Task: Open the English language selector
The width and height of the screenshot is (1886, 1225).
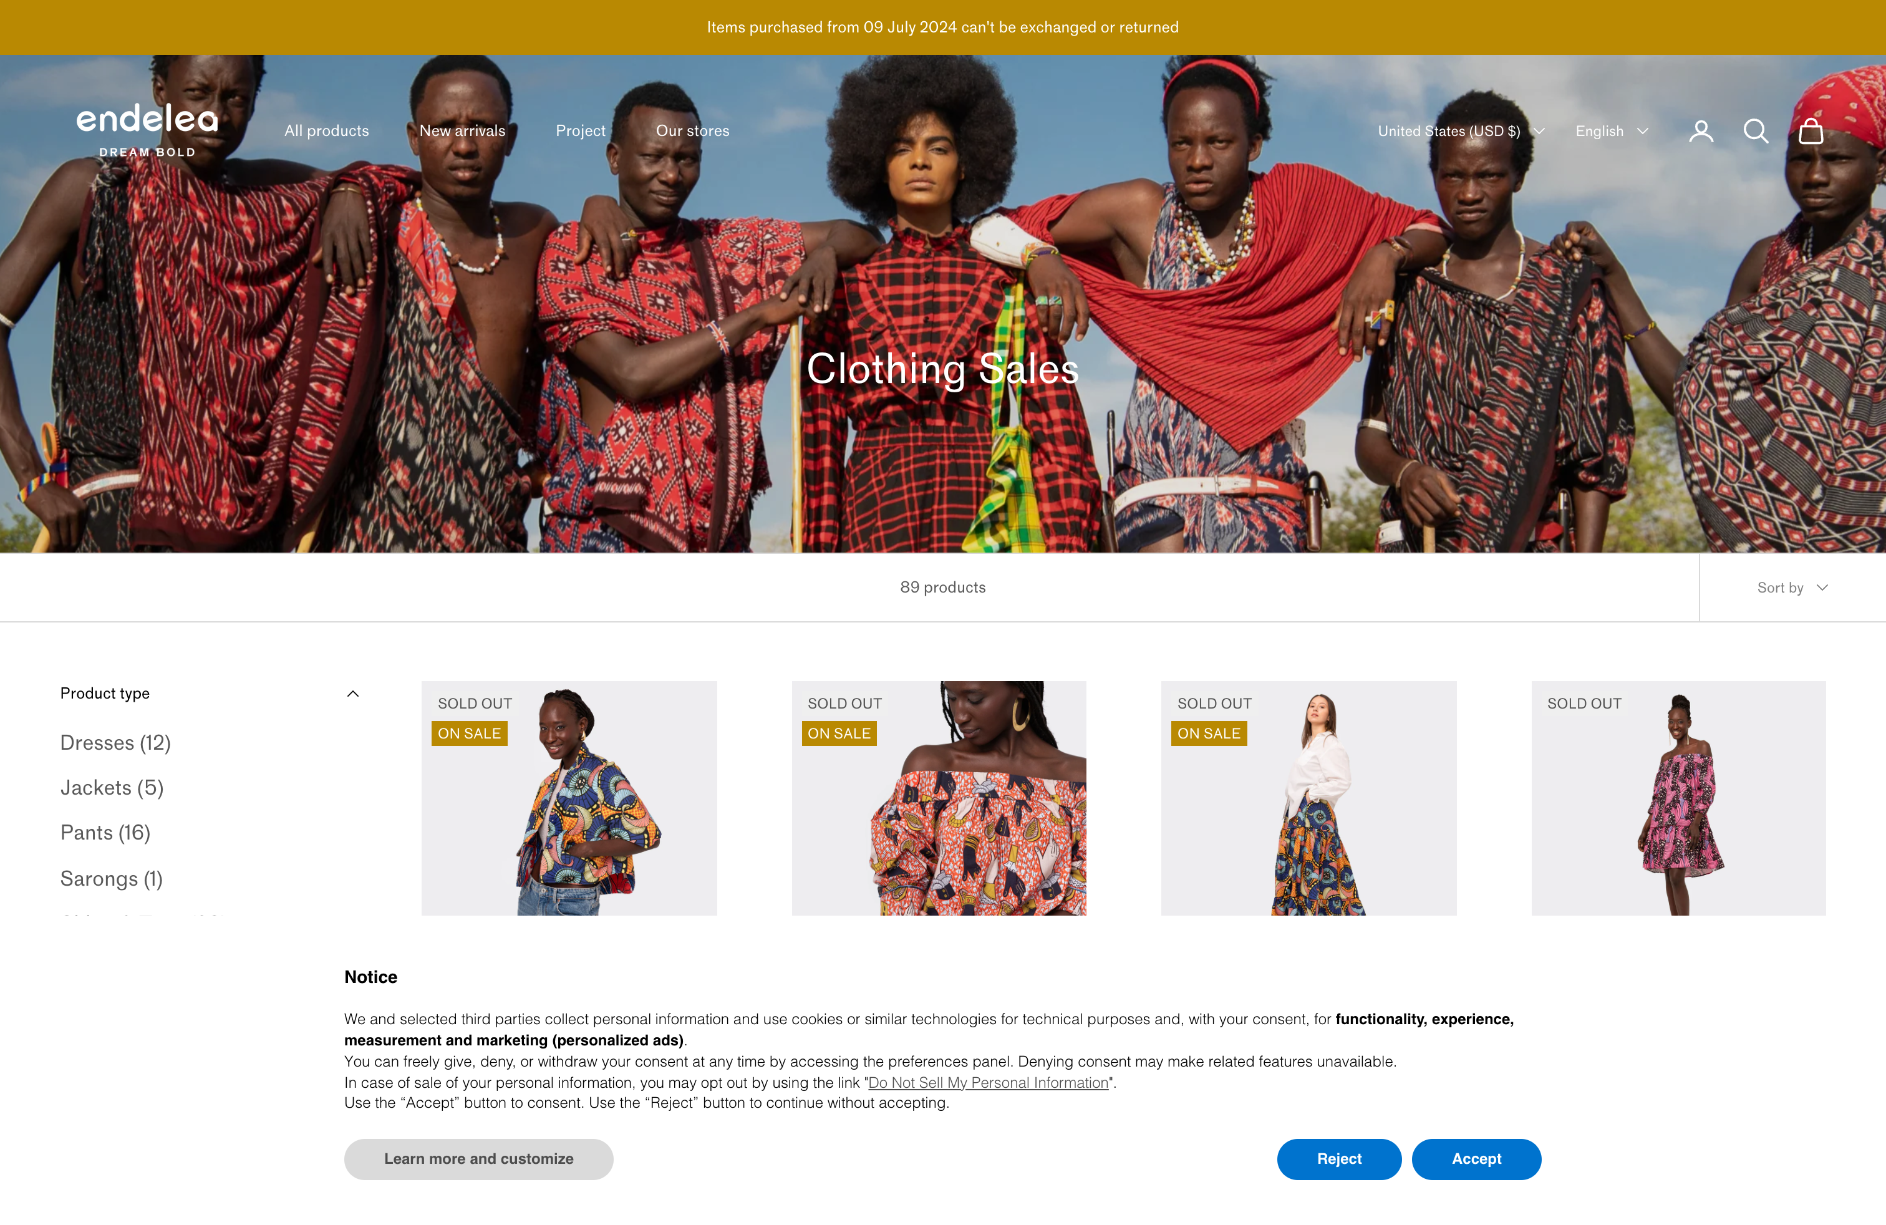Action: point(1611,131)
